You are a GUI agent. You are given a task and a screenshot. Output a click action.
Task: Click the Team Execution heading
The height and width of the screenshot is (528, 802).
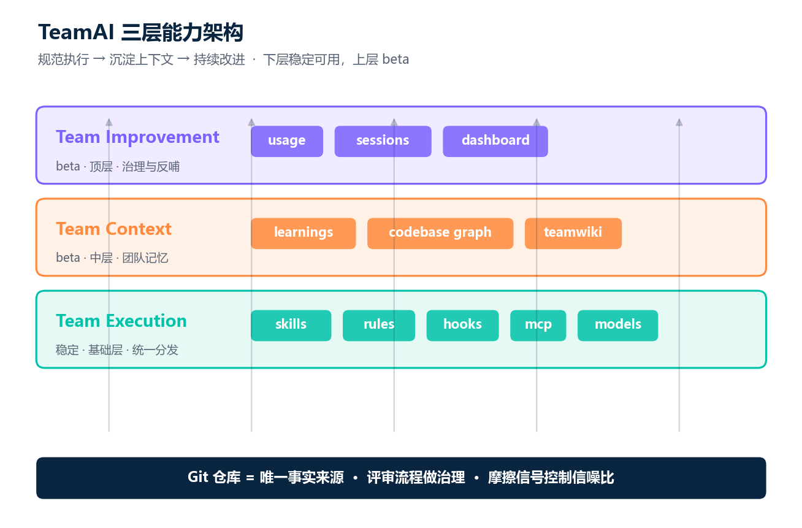[x=121, y=321]
